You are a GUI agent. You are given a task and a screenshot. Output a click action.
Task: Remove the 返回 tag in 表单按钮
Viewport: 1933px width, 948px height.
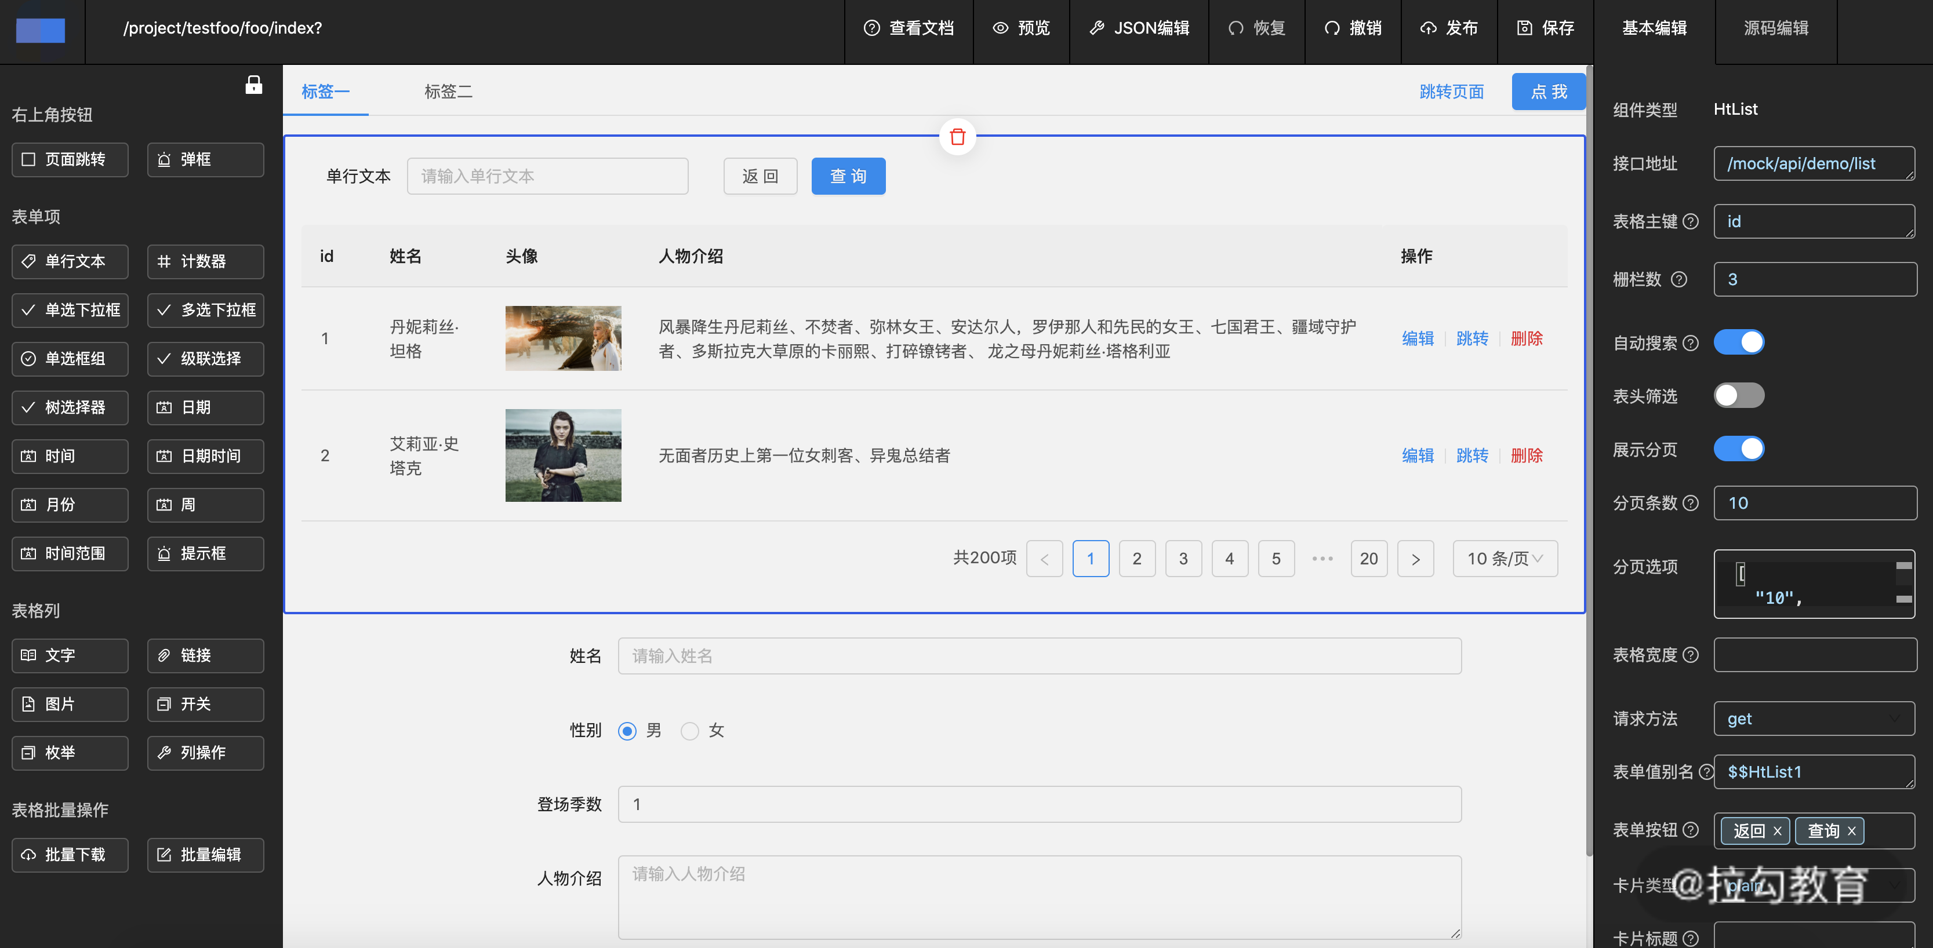(x=1777, y=831)
